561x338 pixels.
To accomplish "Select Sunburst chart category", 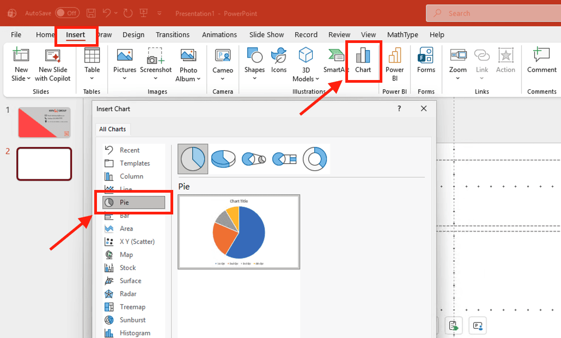I will [134, 319].
